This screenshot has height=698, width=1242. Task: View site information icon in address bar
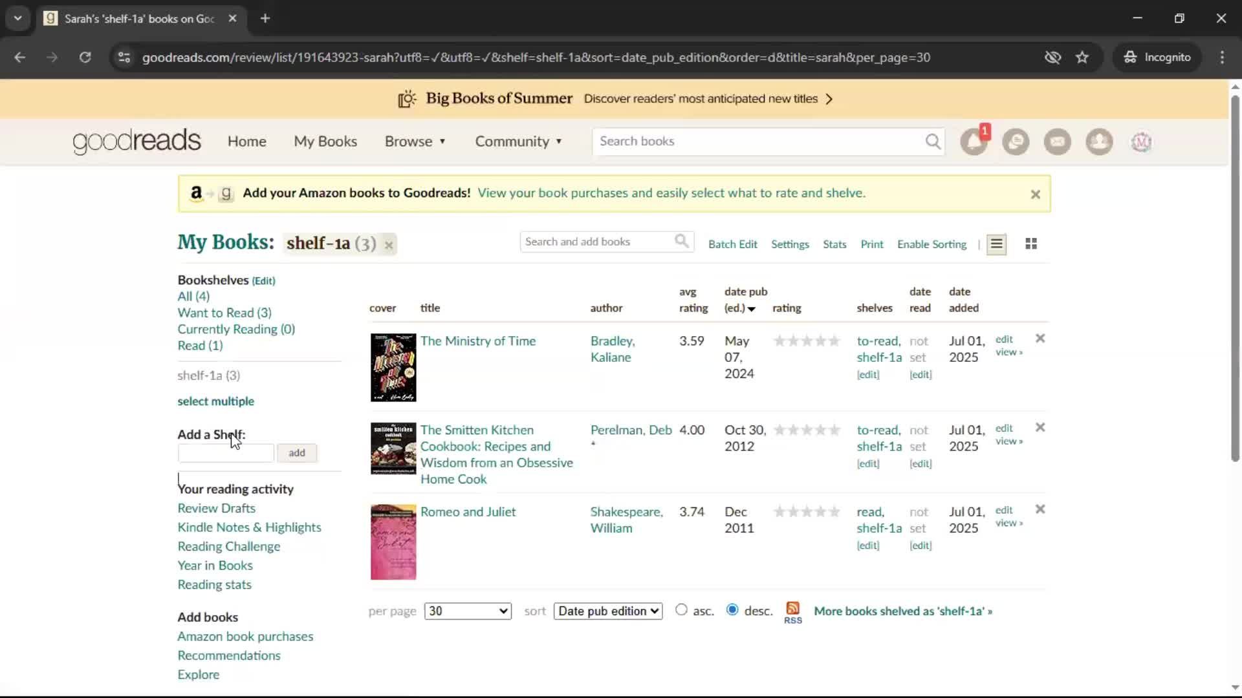pyautogui.click(x=124, y=58)
